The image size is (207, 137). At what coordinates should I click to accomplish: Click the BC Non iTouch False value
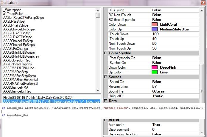[x=175, y=15]
